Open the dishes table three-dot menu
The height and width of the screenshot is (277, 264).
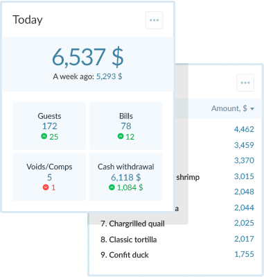point(245,83)
